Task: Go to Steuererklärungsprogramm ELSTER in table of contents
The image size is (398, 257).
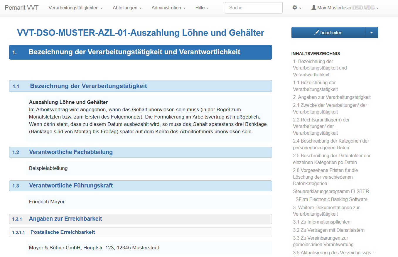Action: [331, 191]
